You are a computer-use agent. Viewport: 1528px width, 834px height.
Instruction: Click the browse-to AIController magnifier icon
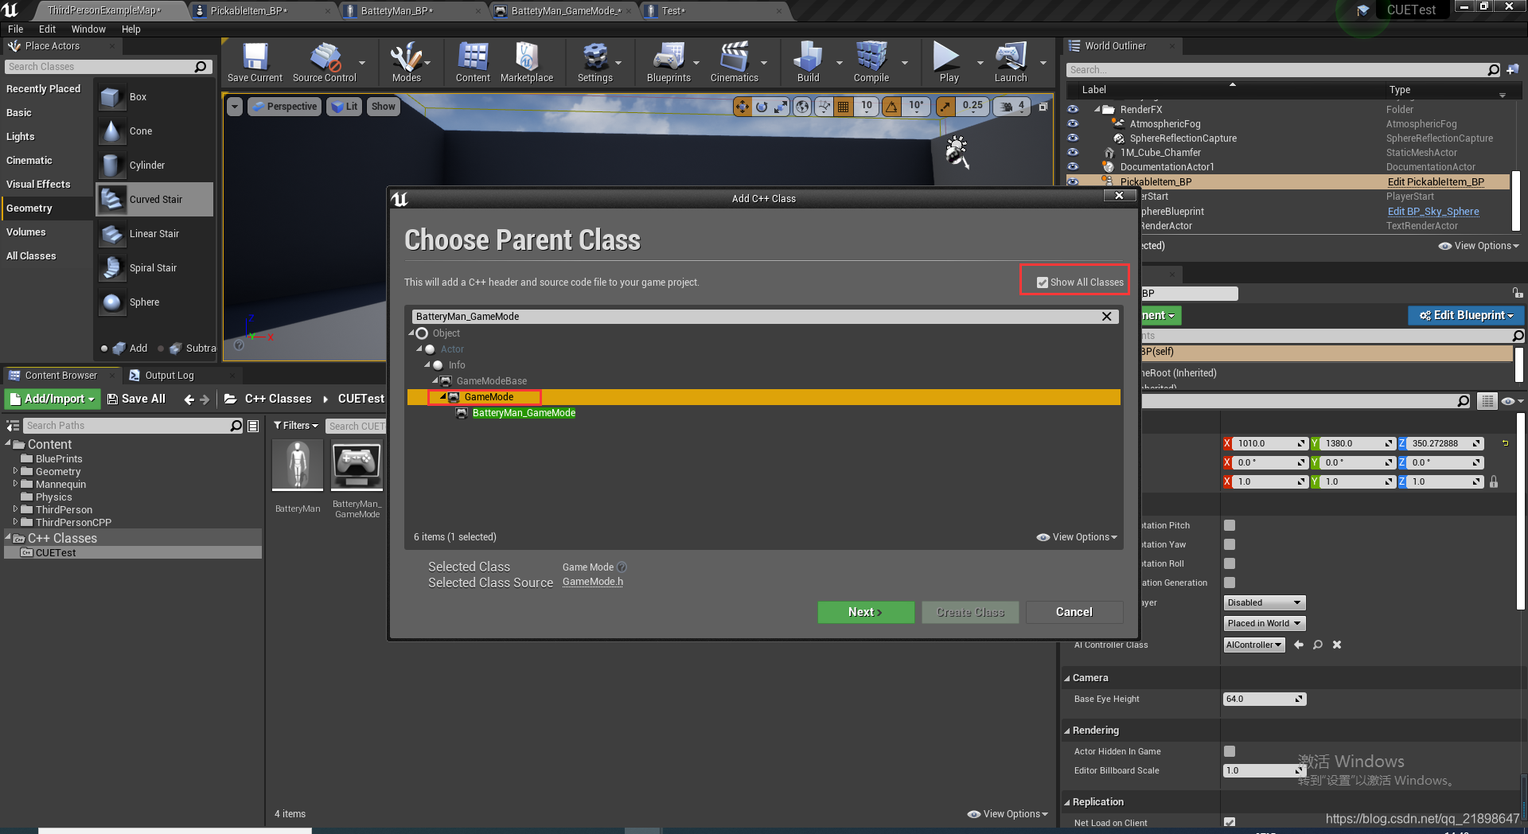[x=1318, y=645]
